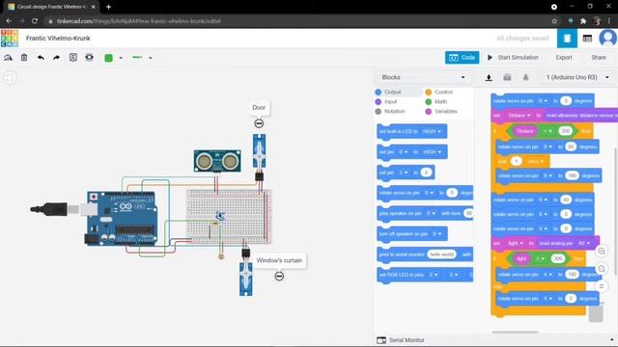Open component list table view
This screenshot has width=618, height=347.
[x=587, y=39]
